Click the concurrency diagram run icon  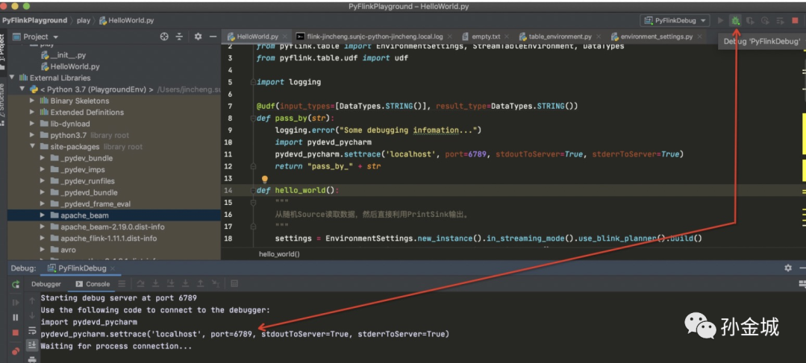pyautogui.click(x=780, y=21)
